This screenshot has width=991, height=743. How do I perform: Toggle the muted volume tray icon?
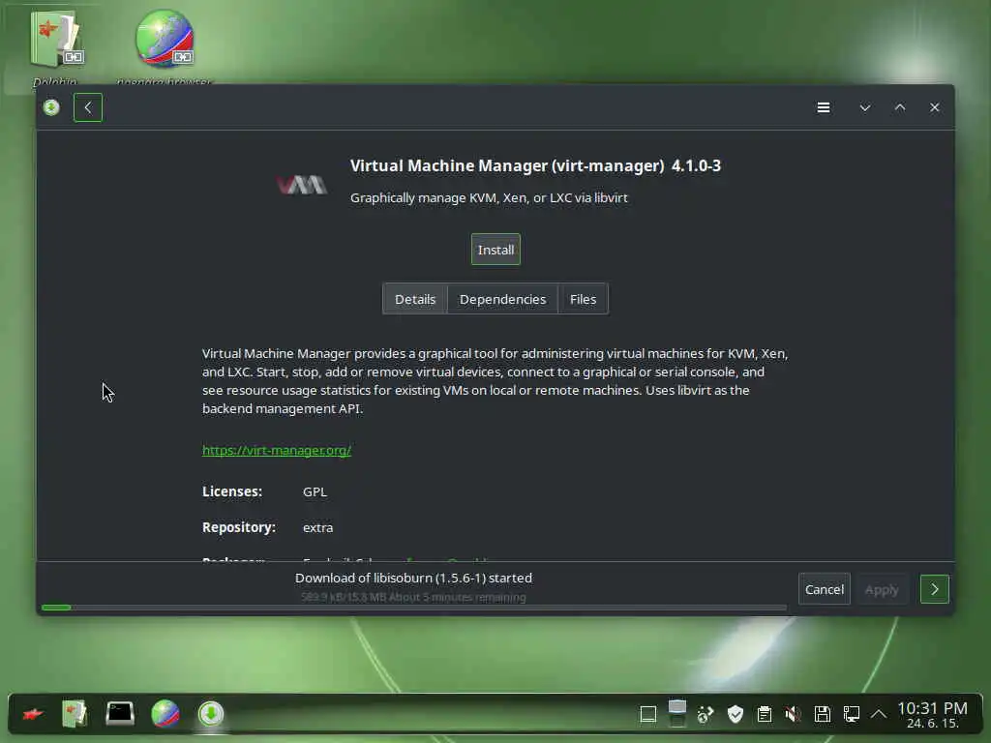[793, 715]
